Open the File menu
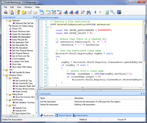Image resolution: width=147 pixels, height=123 pixels. (5, 7)
